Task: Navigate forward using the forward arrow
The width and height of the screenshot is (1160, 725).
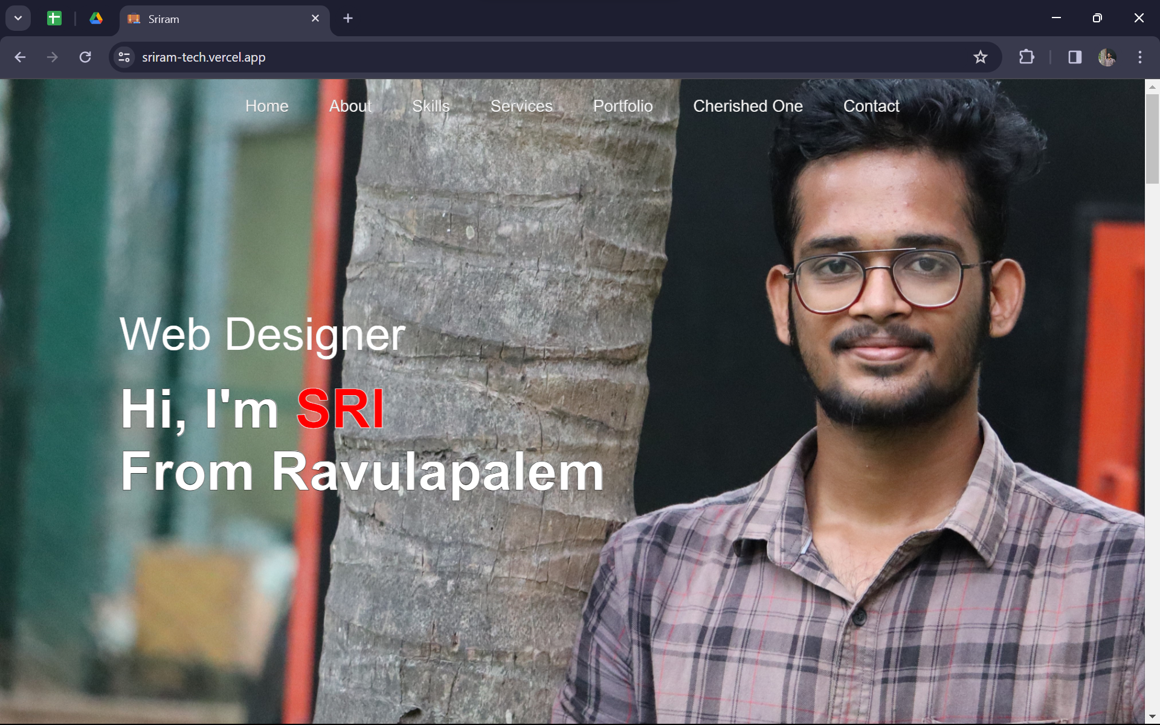Action: (53, 57)
